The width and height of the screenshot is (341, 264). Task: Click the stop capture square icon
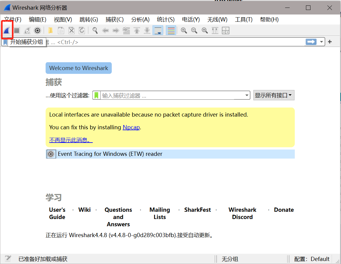(x=17, y=31)
